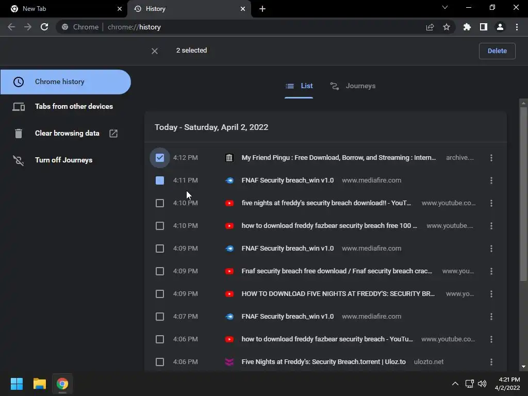Open actions for HOW TO DOWNLOAD FIVE NIGHTS
Image resolution: width=528 pixels, height=396 pixels.
pyautogui.click(x=491, y=294)
